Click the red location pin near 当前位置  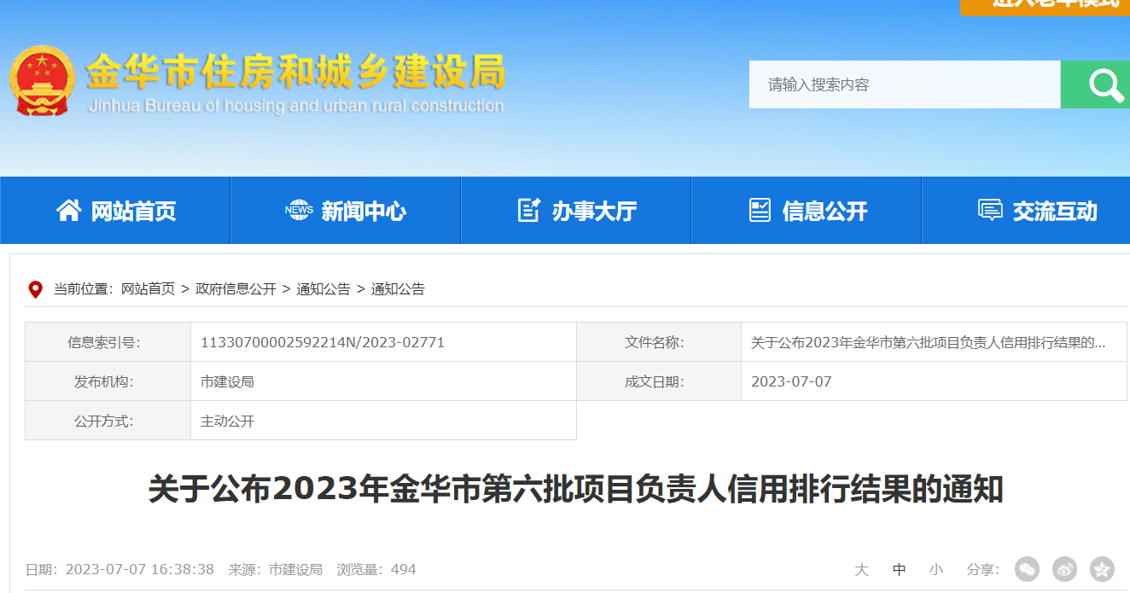click(35, 289)
